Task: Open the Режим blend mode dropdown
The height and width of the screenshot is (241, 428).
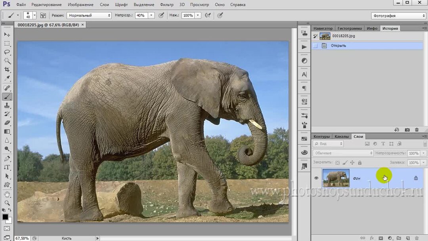Action: [x=89, y=15]
